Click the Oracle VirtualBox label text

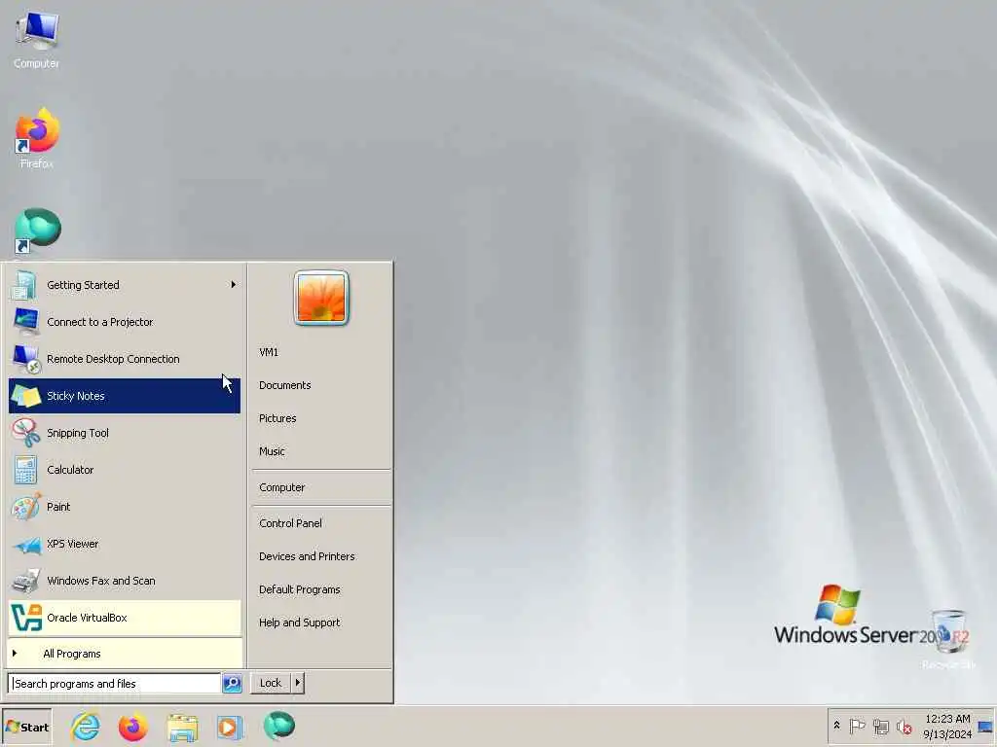[87, 618]
